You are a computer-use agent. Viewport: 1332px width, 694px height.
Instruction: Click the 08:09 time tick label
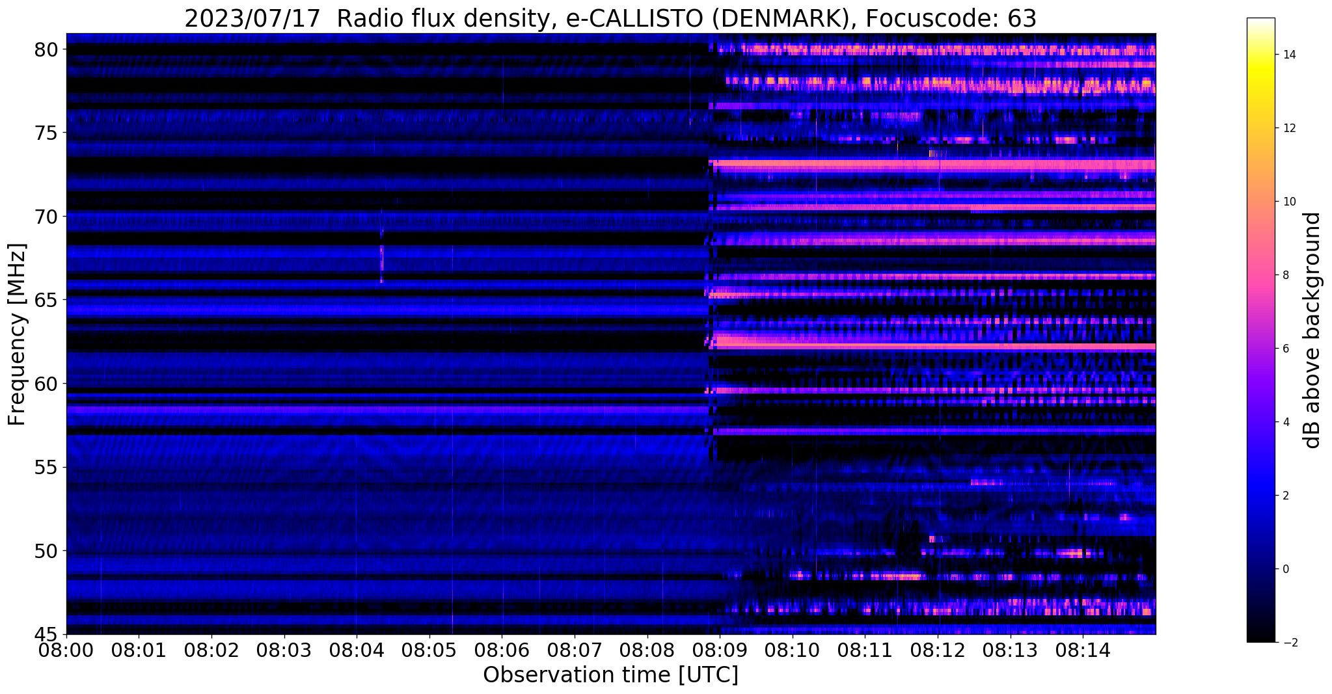pos(720,650)
